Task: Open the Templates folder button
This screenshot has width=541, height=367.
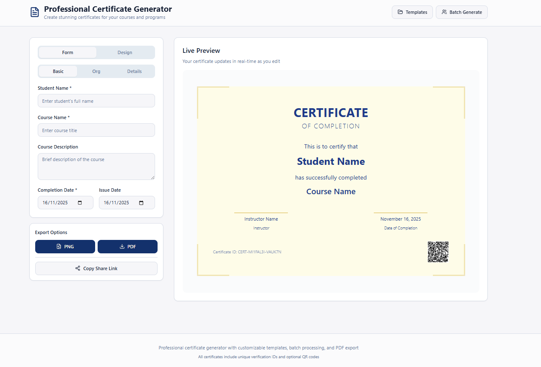Action: click(412, 12)
